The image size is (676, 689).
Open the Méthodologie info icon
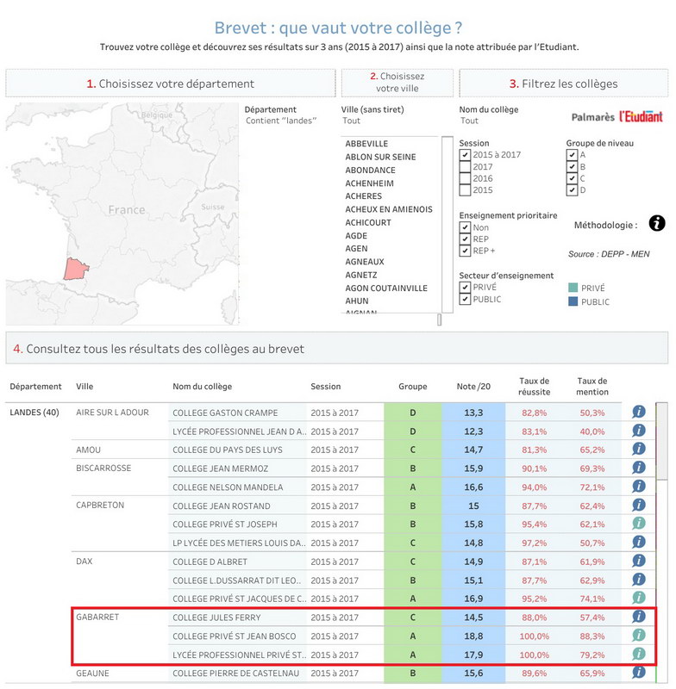[x=657, y=223]
